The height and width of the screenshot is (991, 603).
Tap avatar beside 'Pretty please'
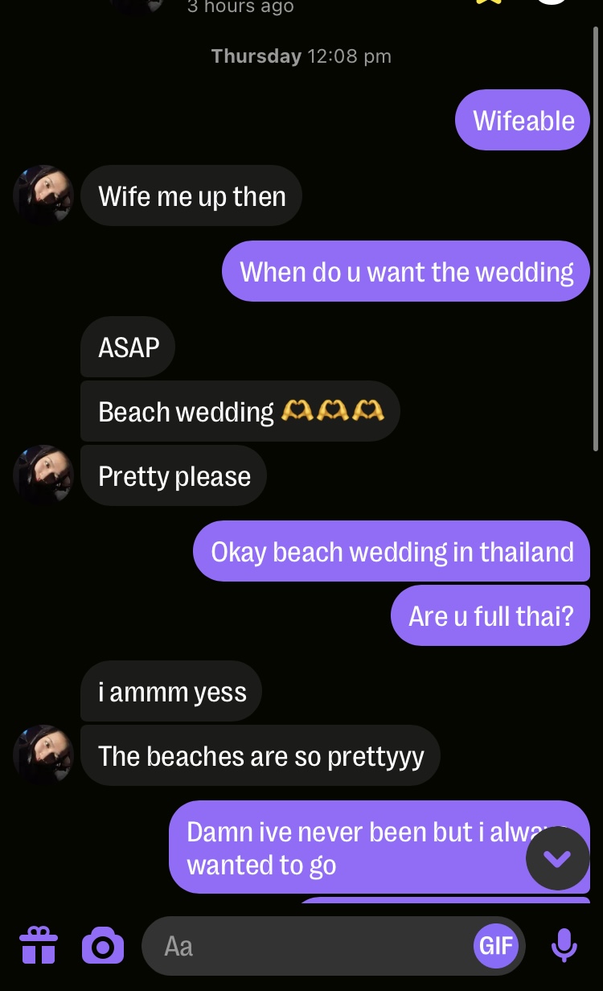point(43,475)
